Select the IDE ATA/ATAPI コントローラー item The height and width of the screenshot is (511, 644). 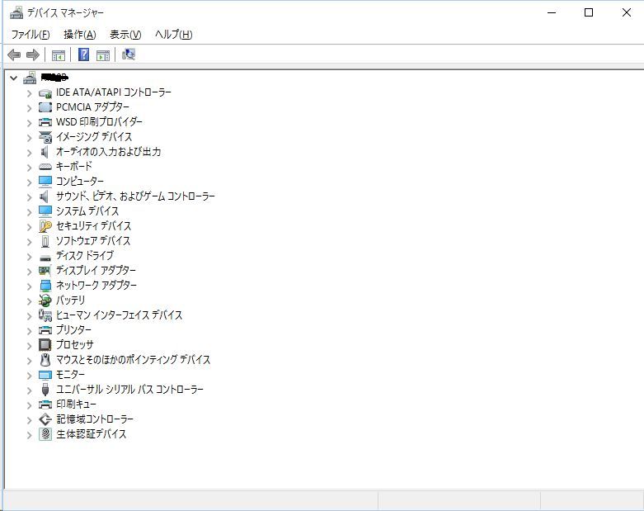(x=114, y=92)
